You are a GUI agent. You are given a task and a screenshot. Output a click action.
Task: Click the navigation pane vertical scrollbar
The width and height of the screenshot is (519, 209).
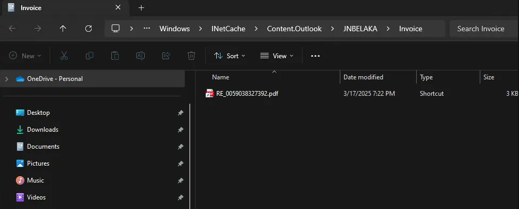point(190,156)
